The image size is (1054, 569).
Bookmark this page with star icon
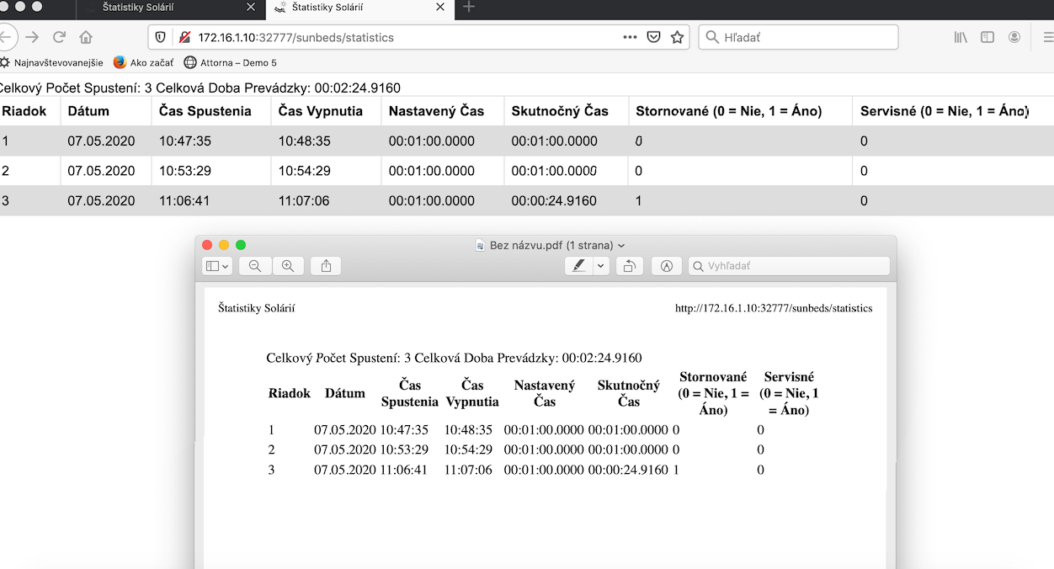coord(677,37)
